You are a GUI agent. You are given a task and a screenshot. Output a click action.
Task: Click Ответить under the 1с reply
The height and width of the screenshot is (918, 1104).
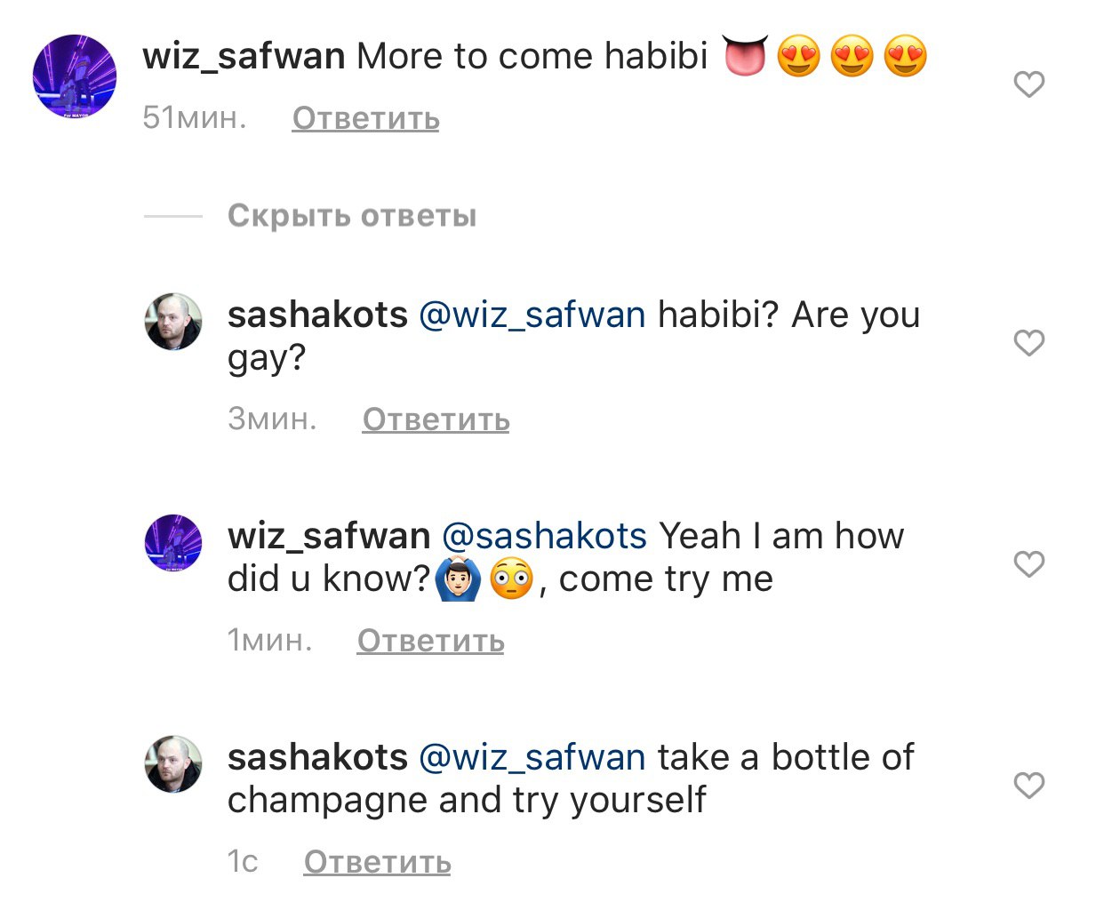[377, 862]
